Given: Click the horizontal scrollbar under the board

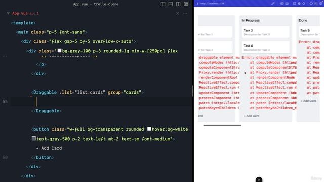Looking at the screenshot, I should [222, 125].
